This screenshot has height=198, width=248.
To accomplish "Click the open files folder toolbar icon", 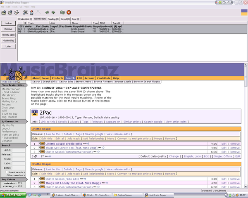I will [4, 12].
